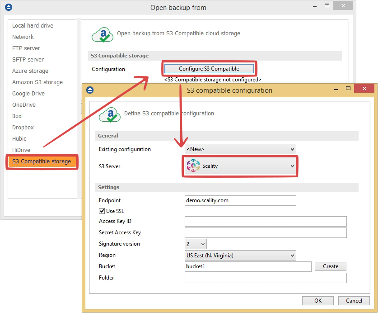Click the Scality logo in S3 Server field

193,166
